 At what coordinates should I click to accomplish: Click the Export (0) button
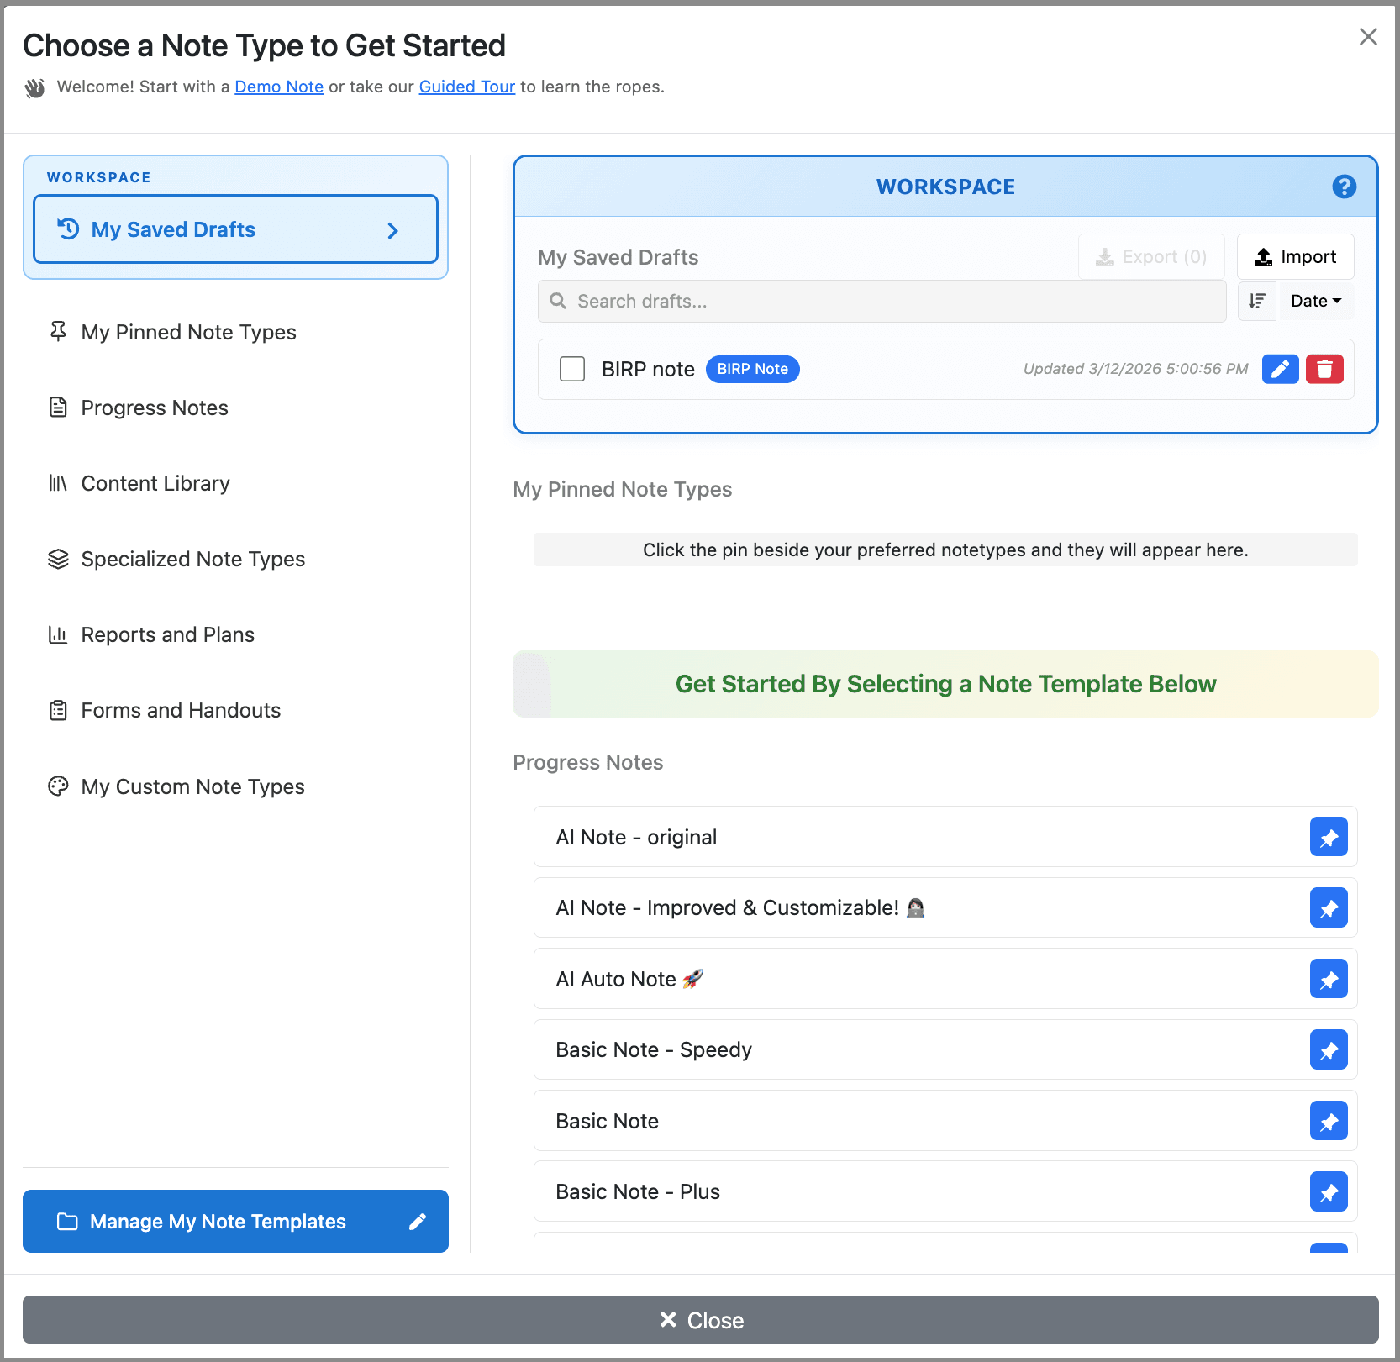1151,256
